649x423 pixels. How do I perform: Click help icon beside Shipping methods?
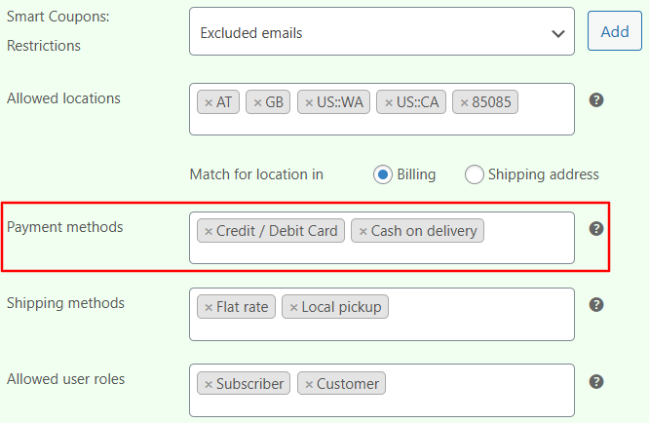tap(596, 305)
